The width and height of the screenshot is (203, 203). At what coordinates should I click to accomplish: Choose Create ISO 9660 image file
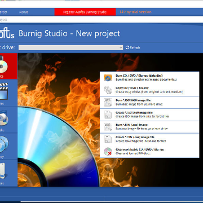(149, 114)
